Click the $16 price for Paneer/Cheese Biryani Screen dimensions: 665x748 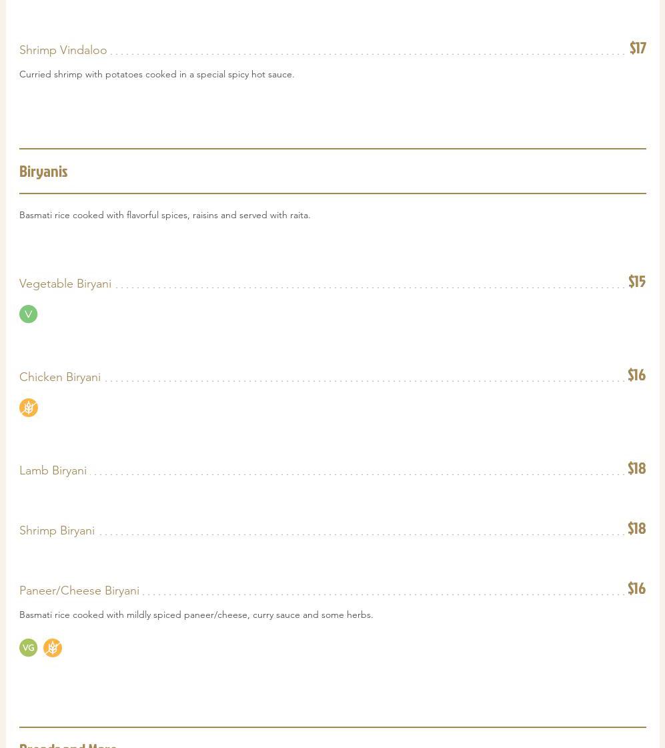click(636, 589)
